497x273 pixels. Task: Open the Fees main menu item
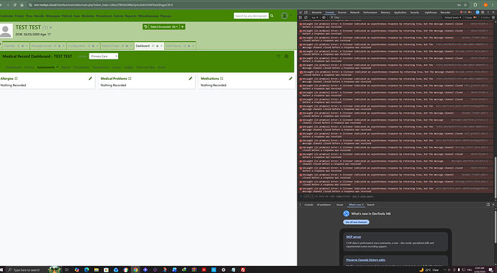click(x=76, y=16)
